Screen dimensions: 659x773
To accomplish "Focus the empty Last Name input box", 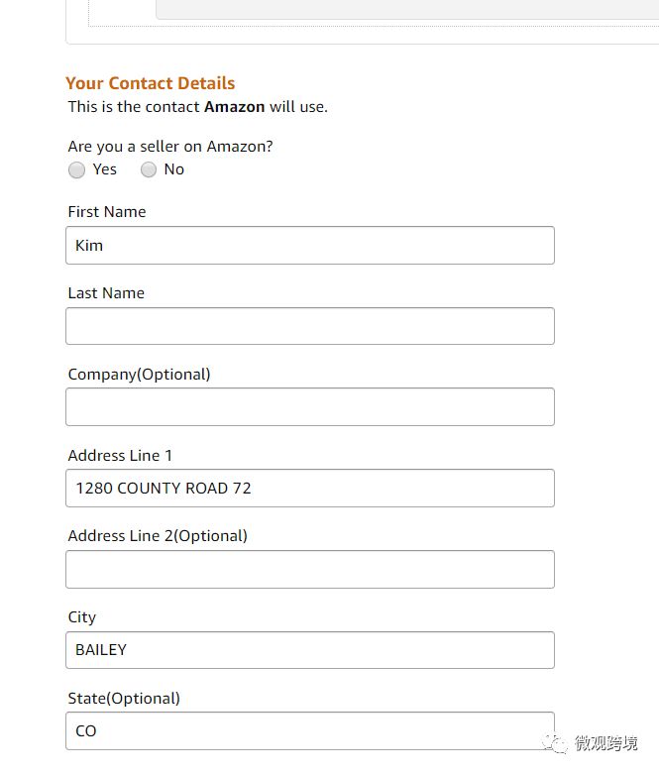I will click(309, 326).
